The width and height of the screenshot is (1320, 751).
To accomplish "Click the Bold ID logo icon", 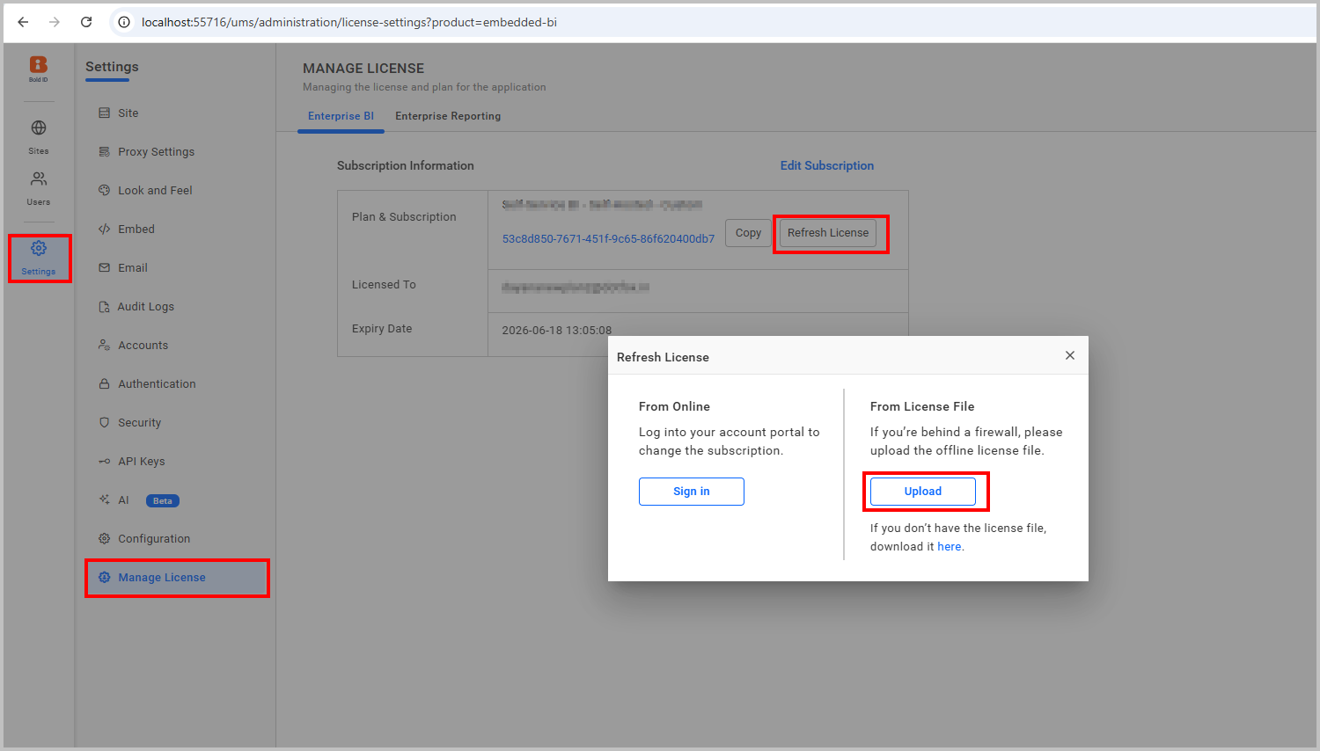I will (x=38, y=65).
